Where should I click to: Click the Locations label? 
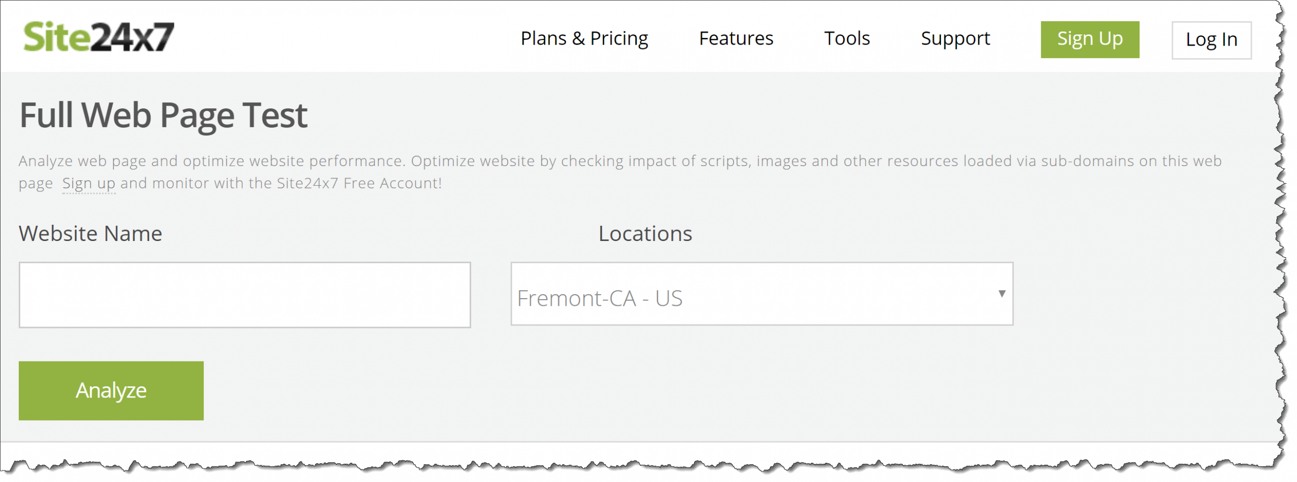tap(644, 234)
